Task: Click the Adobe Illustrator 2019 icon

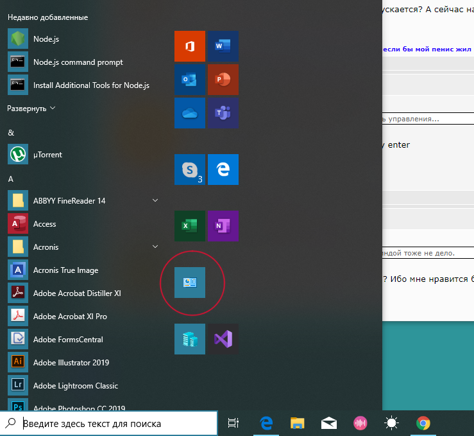Action: [18, 362]
